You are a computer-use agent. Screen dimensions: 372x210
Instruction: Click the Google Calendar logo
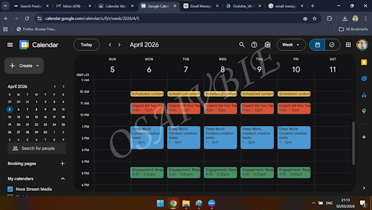coord(24,45)
